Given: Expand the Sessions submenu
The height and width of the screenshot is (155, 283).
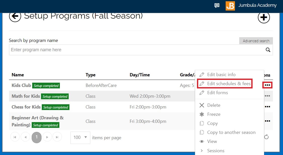Looking at the screenshot, I should click(x=216, y=150).
